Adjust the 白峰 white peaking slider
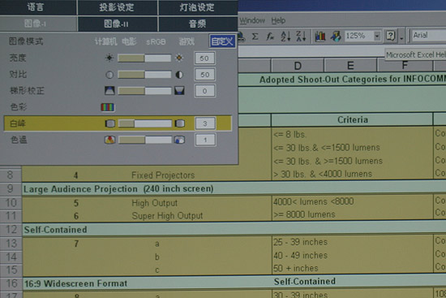Image resolution: width=446 pixels, height=298 pixels. point(145,123)
